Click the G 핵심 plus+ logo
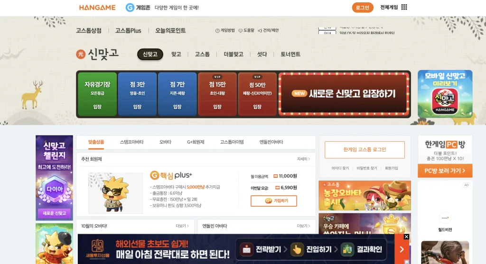 pos(171,175)
